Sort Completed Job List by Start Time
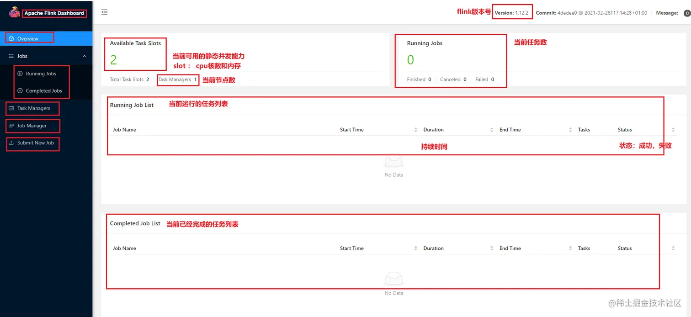This screenshot has height=317, width=691. pos(416,248)
